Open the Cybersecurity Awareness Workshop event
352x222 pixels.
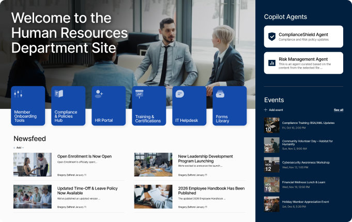(305, 162)
